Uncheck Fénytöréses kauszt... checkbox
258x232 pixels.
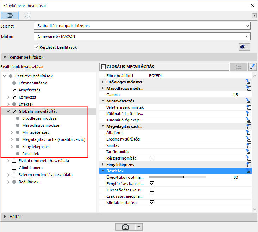152,183
